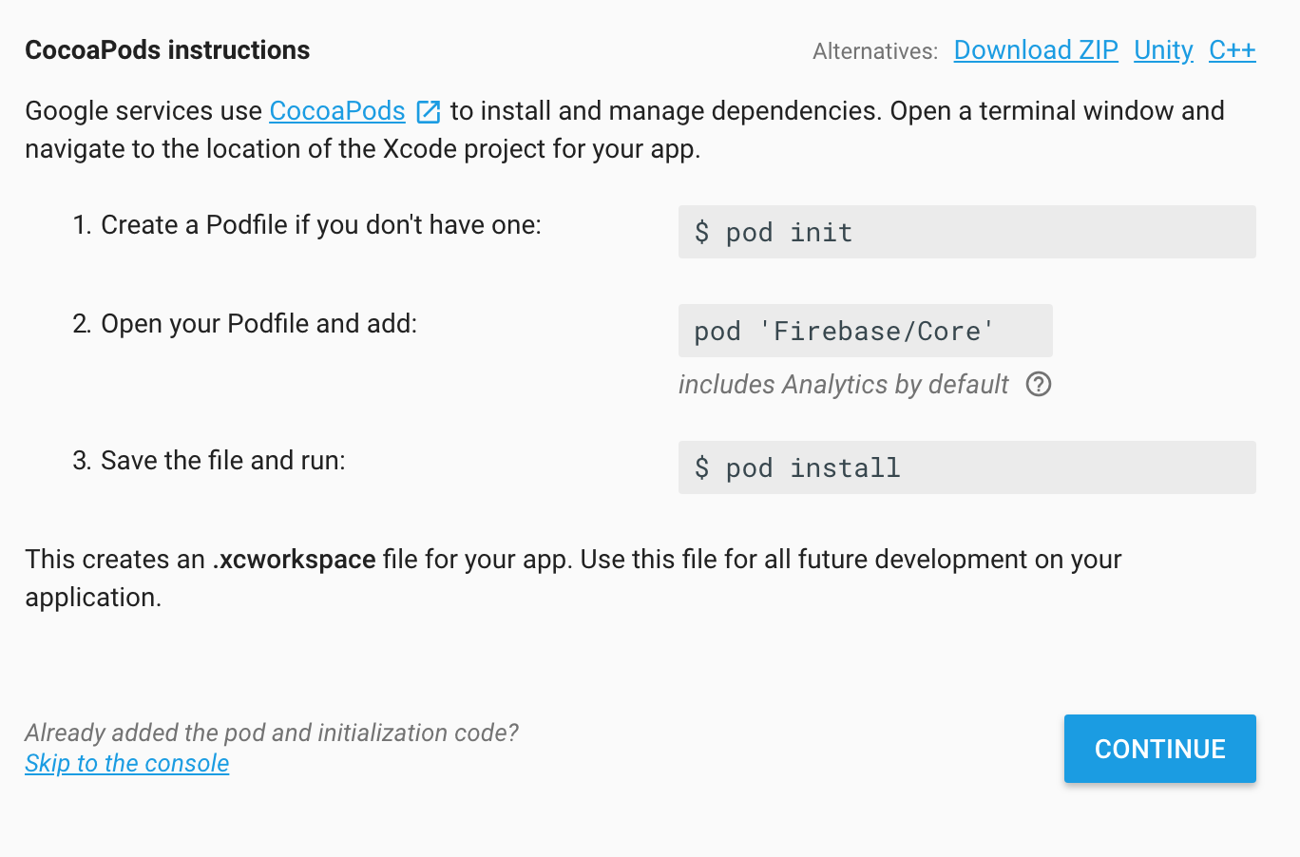Select the pod 'Firebase/Core' code box
The image size is (1300, 857).
866,331
